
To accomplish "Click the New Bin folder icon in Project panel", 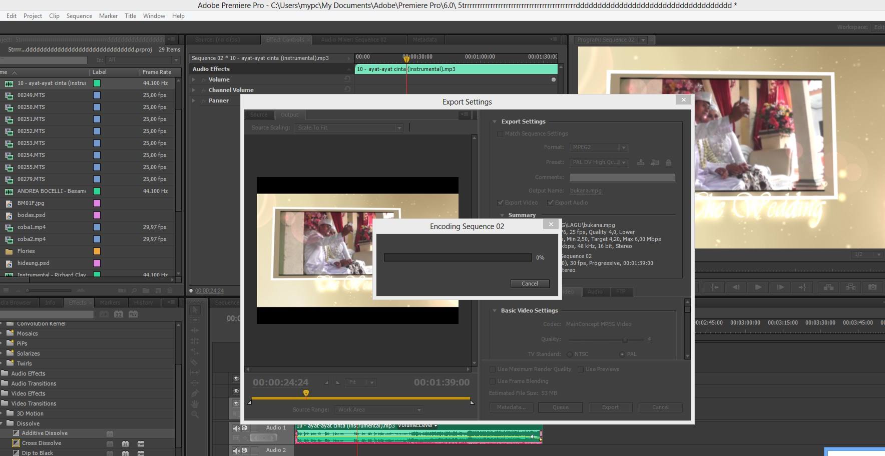I will (x=146, y=290).
